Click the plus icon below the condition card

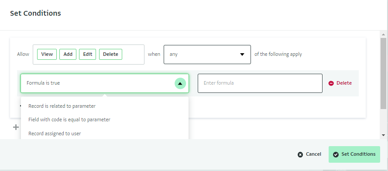(16, 127)
